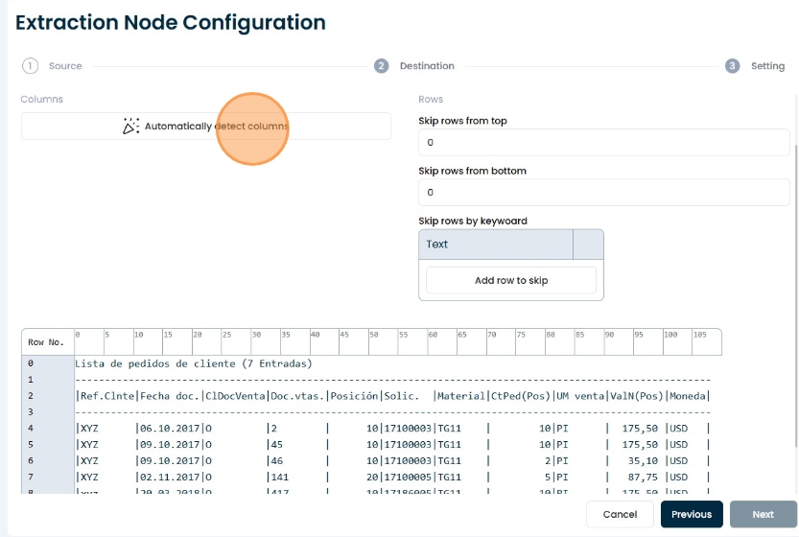Viewport: 799px width, 537px height.
Task: Click ruler mark 0
Action: [78, 335]
